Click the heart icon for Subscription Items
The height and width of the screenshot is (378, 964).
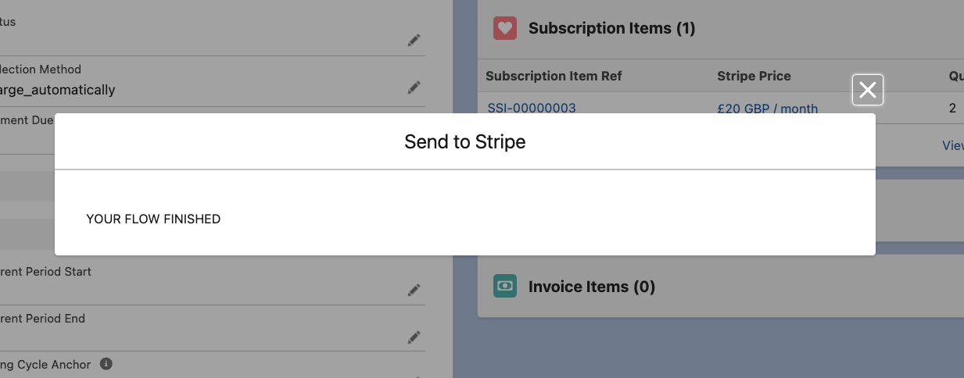pyautogui.click(x=505, y=28)
